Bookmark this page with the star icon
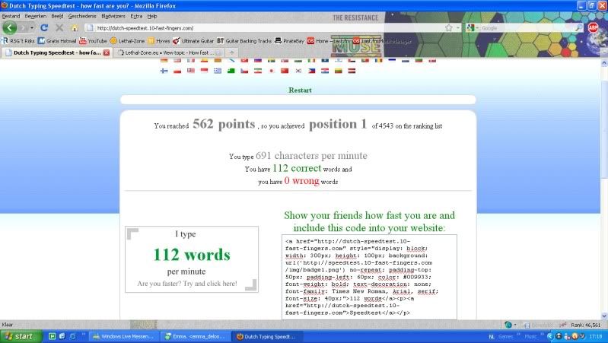This screenshot has height=343, width=608. pos(449,28)
